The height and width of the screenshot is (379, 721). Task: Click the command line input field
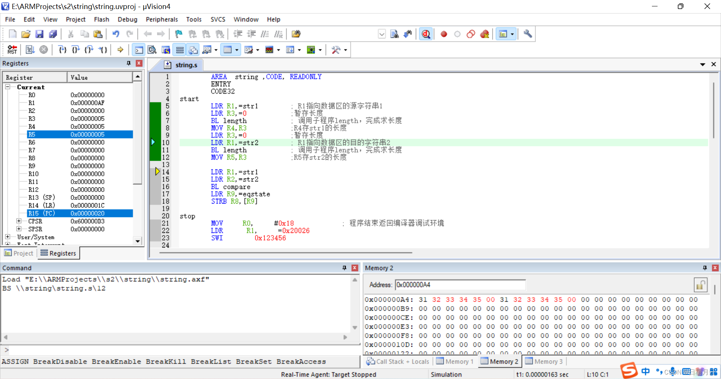[x=184, y=350]
